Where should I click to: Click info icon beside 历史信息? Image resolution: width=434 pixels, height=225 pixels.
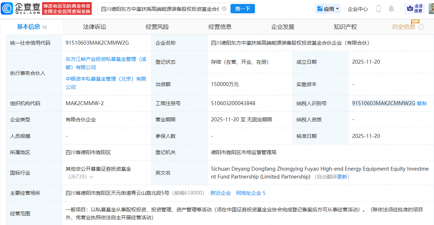(x=421, y=27)
